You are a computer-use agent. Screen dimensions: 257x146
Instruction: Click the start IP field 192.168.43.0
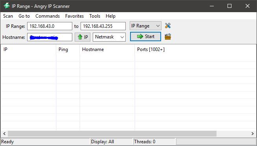coord(50,26)
